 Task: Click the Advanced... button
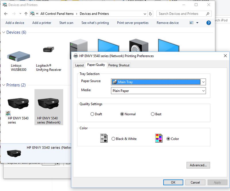198,165
